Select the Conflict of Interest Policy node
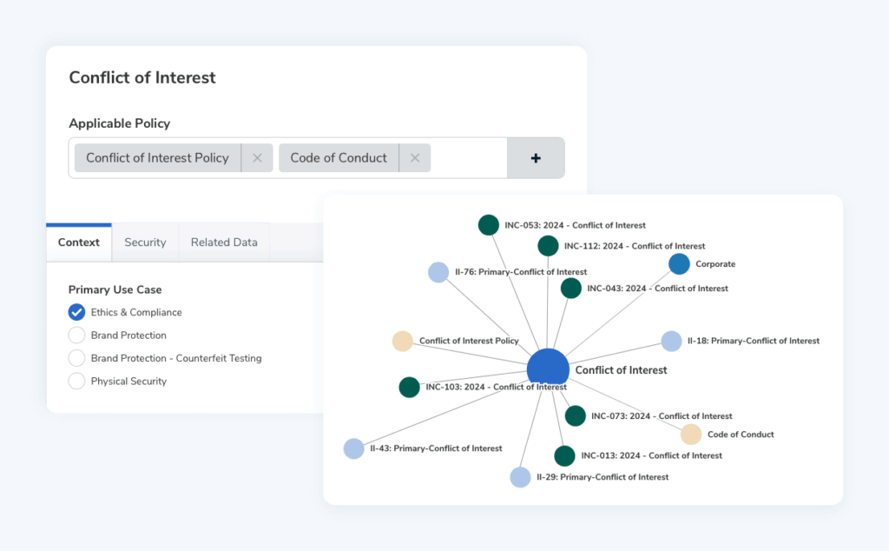889x551 pixels. coord(403,341)
